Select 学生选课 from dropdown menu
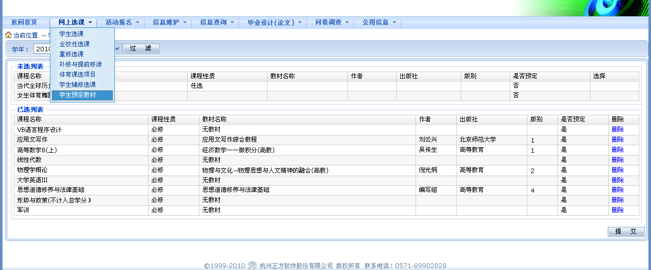 [71, 34]
